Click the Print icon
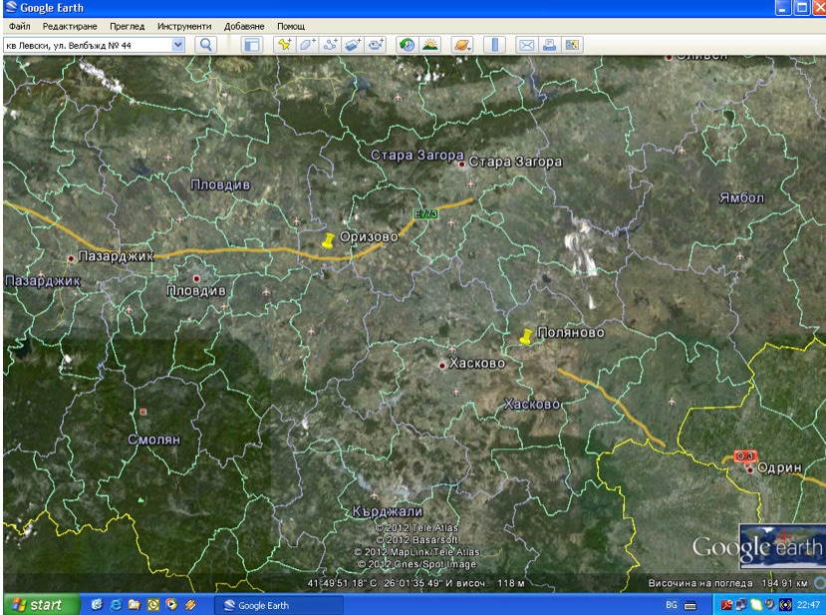 coord(550,45)
